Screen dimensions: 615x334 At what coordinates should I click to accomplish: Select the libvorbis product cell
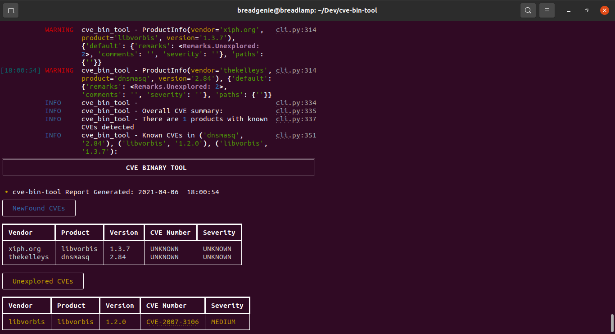[x=79, y=248]
